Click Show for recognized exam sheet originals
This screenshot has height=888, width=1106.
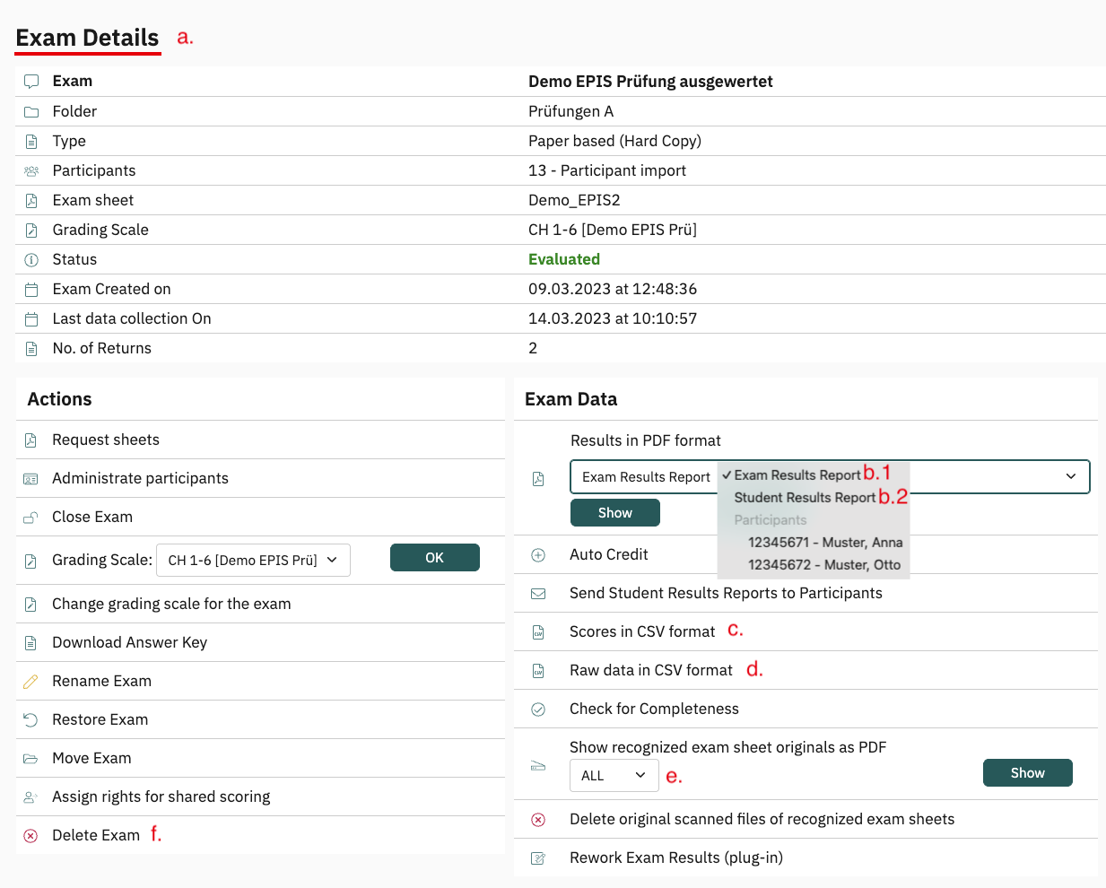1027,773
